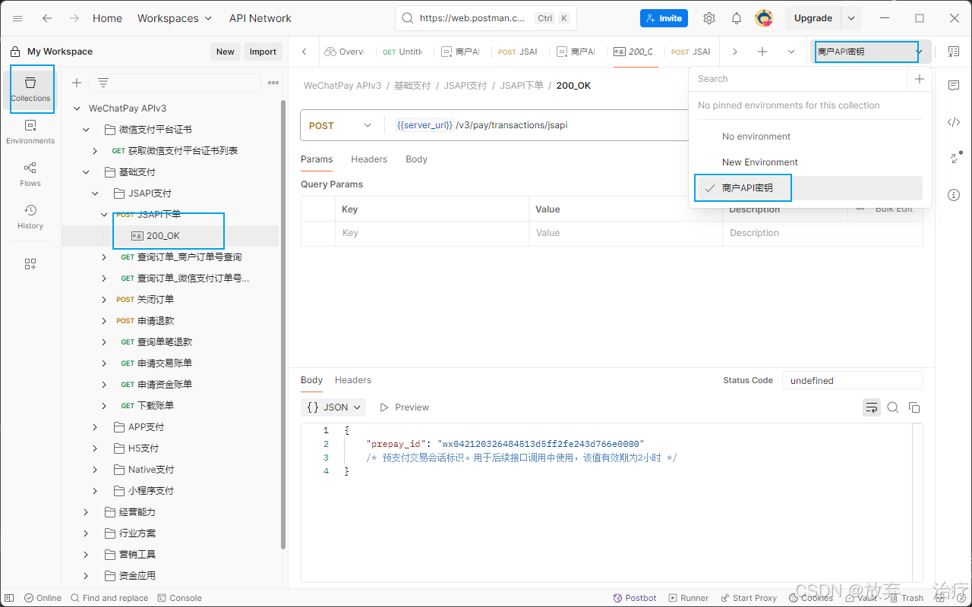This screenshot has height=607, width=972.
Task: Open the Upgrade dropdown arrow
Action: tap(851, 18)
